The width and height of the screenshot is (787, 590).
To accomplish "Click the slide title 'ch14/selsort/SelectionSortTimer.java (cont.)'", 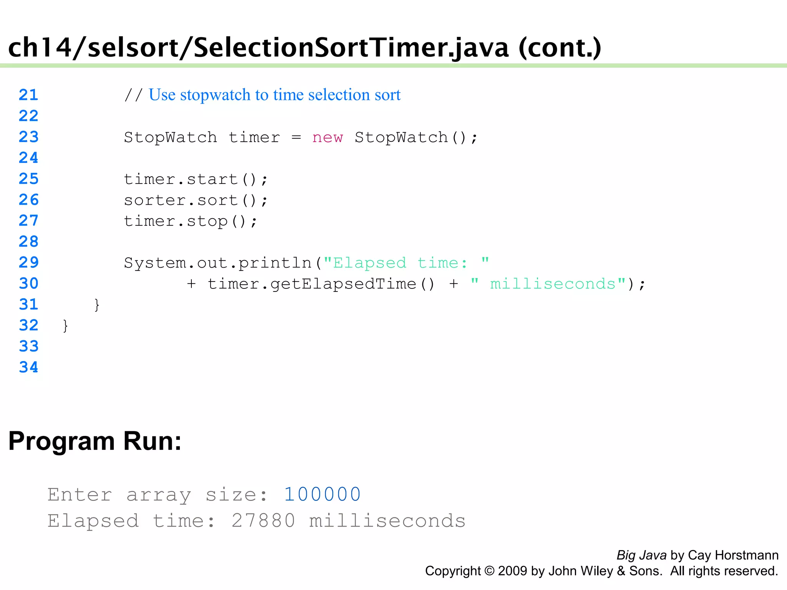I will [304, 48].
